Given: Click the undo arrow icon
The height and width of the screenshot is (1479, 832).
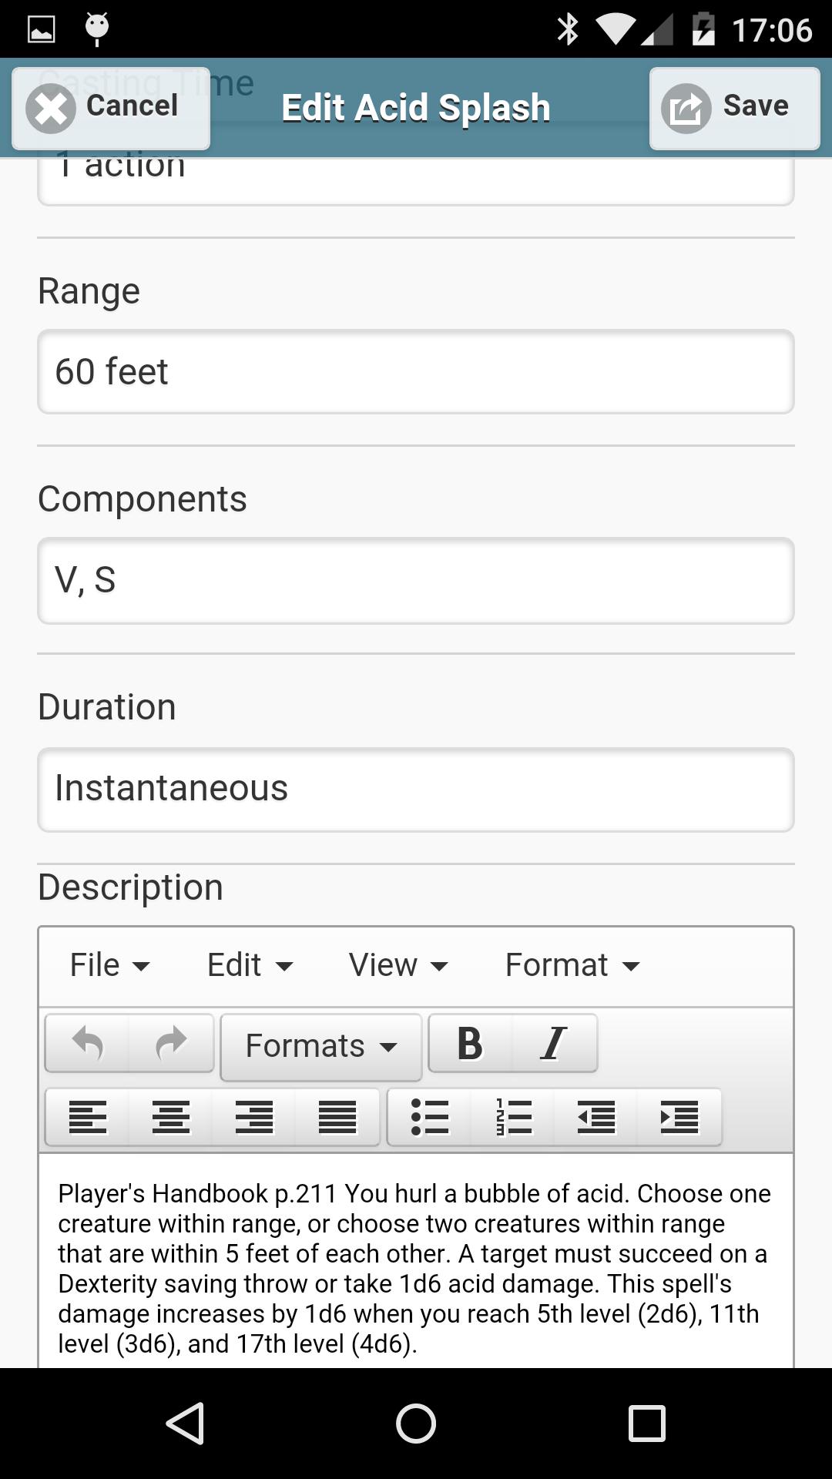Looking at the screenshot, I should coord(88,1045).
